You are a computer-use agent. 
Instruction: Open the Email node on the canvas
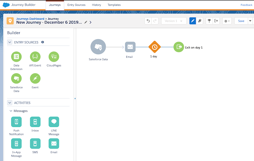130,47
